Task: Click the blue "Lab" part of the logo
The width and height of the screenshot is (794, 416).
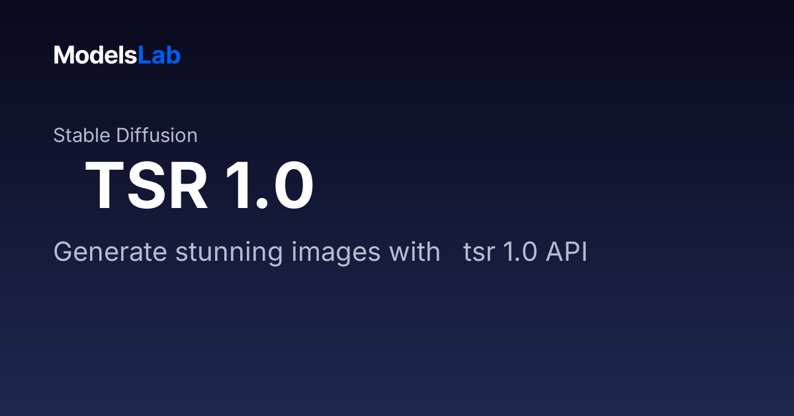Action: 159,55
